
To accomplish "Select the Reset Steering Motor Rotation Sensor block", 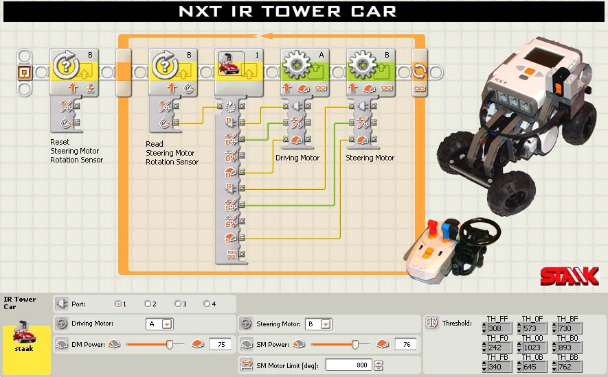I will (x=74, y=72).
